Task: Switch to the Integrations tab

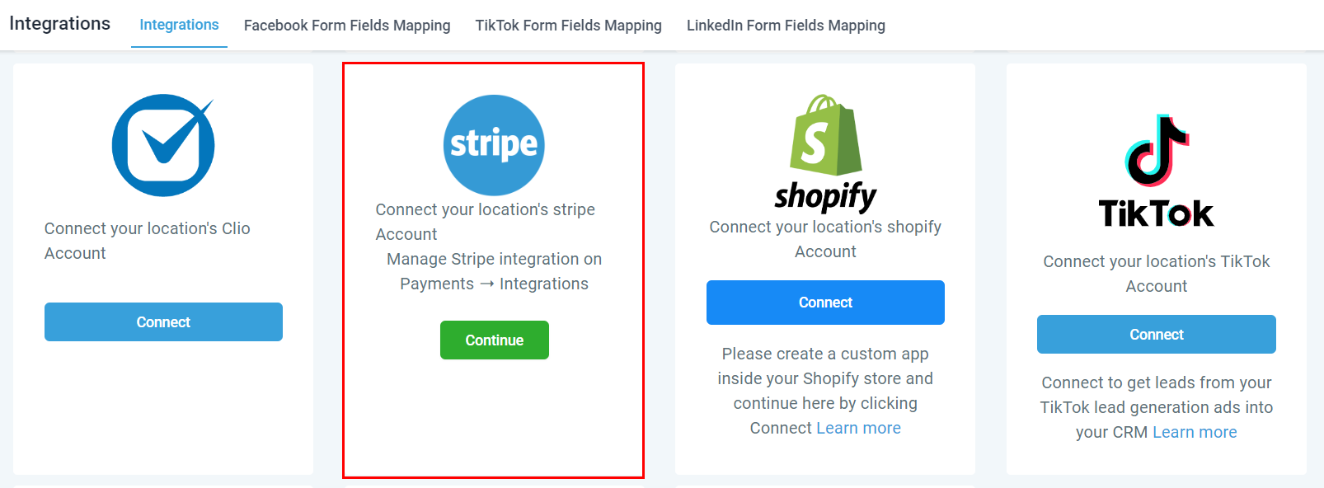Action: click(179, 25)
